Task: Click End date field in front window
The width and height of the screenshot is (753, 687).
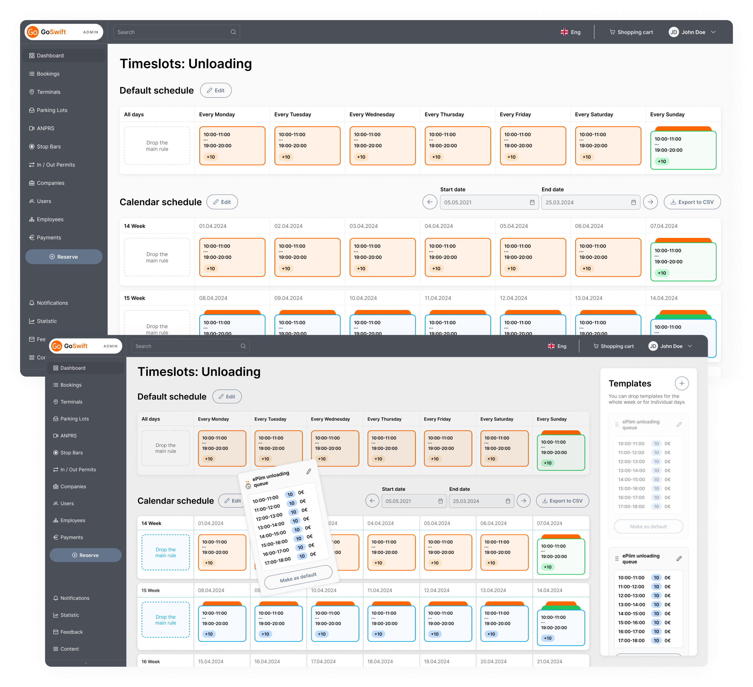Action: click(482, 501)
